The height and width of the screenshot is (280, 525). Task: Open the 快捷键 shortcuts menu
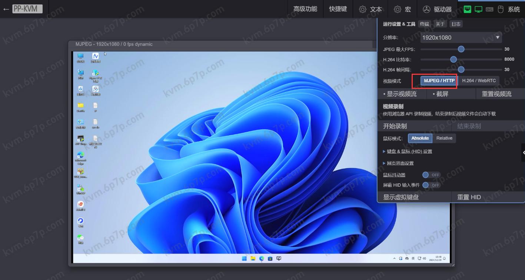pos(338,9)
